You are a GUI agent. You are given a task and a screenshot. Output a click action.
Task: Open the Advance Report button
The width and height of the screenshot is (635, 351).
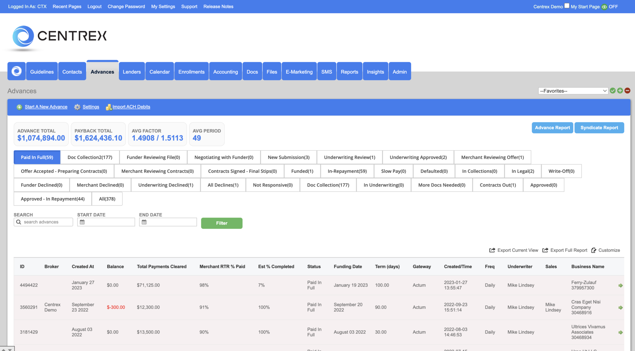coord(553,128)
